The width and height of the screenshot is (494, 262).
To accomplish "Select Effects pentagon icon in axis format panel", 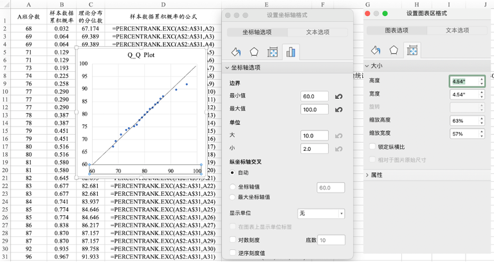I will [254, 52].
